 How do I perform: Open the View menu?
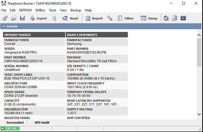click(x=63, y=10)
